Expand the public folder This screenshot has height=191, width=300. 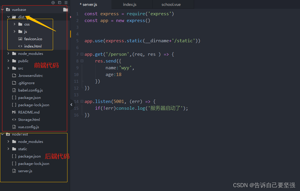(9, 61)
